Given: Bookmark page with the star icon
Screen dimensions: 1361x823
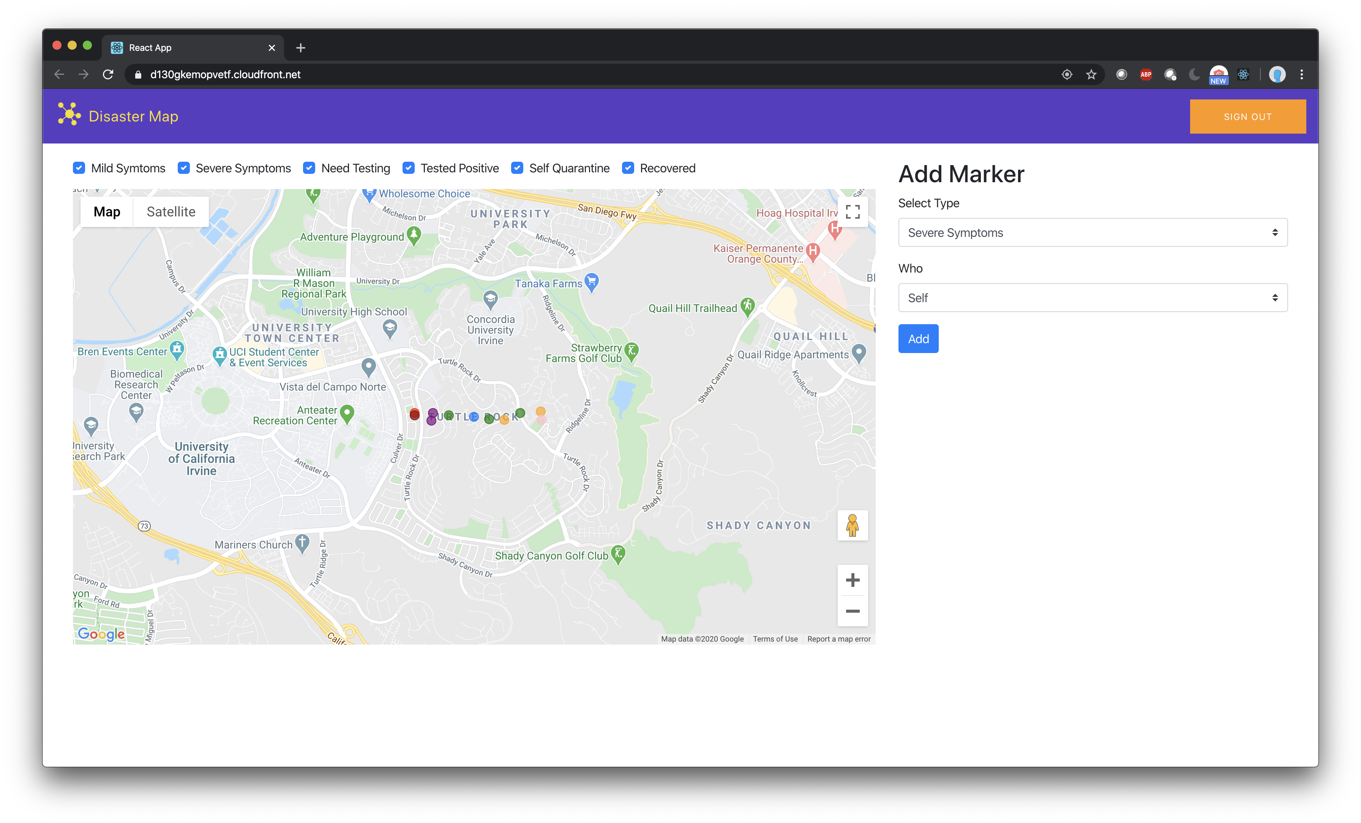Looking at the screenshot, I should point(1091,74).
